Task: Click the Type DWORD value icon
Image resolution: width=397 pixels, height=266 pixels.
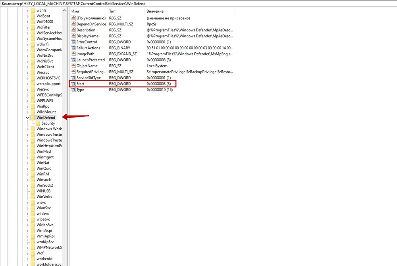Action: (x=73, y=90)
